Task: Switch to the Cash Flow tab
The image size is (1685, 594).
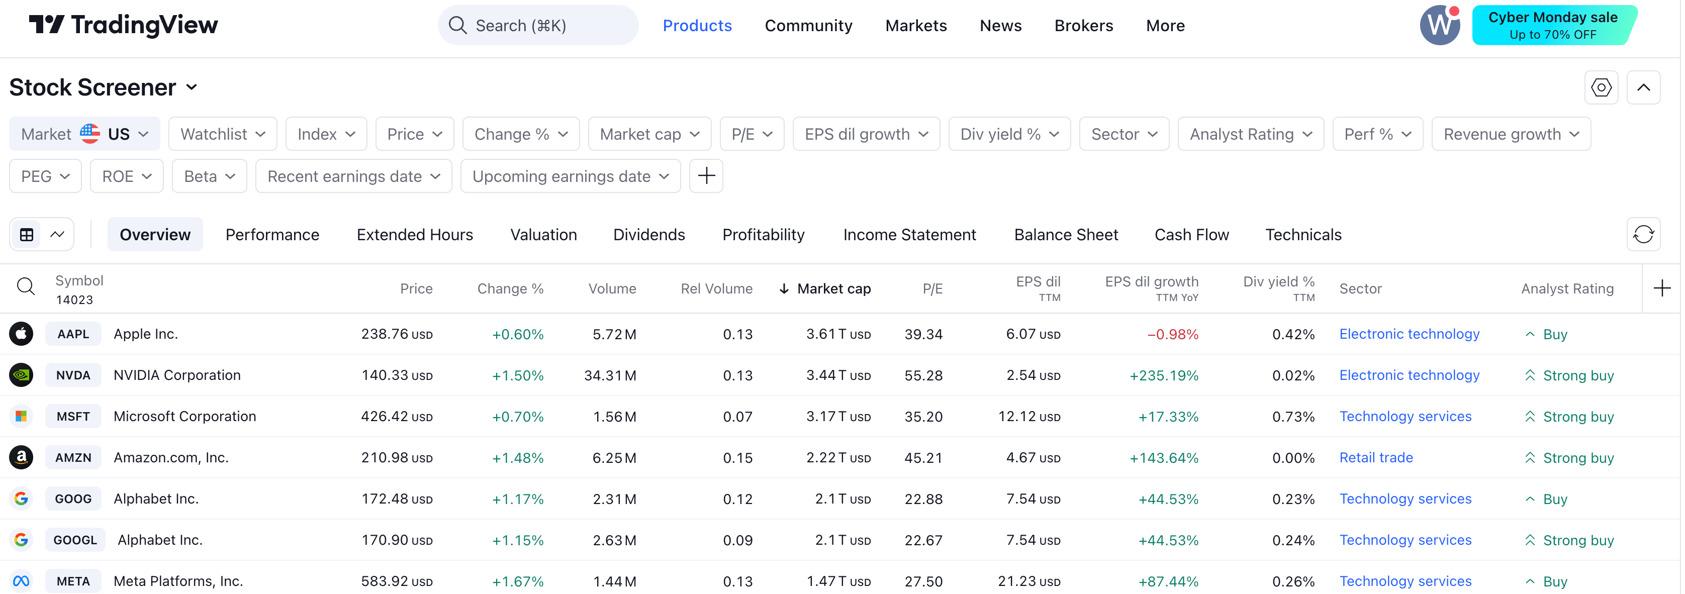Action: pyautogui.click(x=1191, y=234)
